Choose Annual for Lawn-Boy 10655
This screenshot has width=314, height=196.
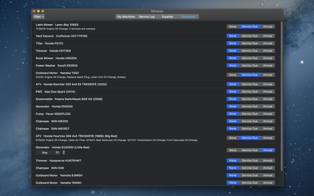[268, 27]
